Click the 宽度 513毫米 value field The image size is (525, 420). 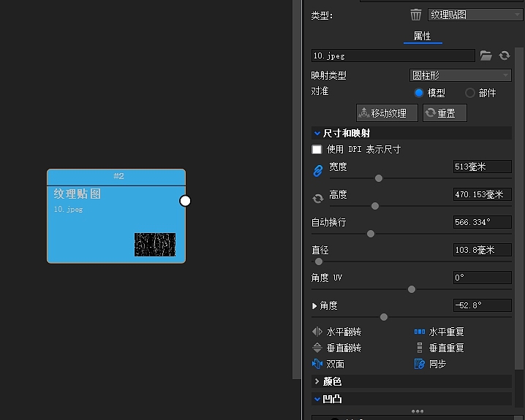coord(483,167)
